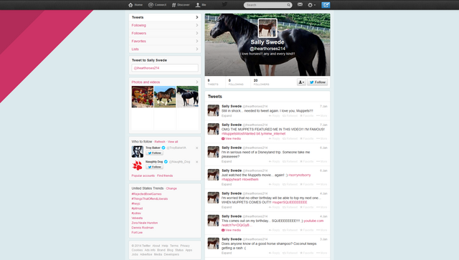Change United States Trends location

coord(171,188)
